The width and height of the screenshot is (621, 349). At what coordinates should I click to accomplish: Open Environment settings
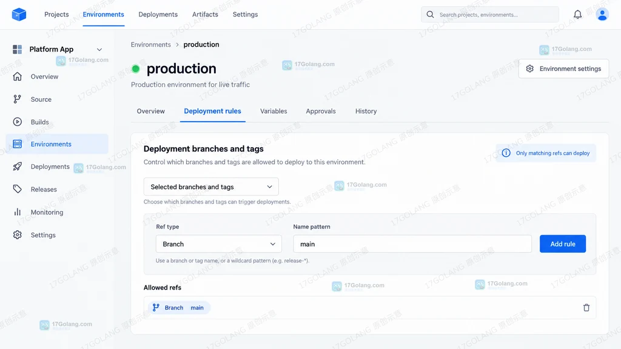click(x=563, y=69)
